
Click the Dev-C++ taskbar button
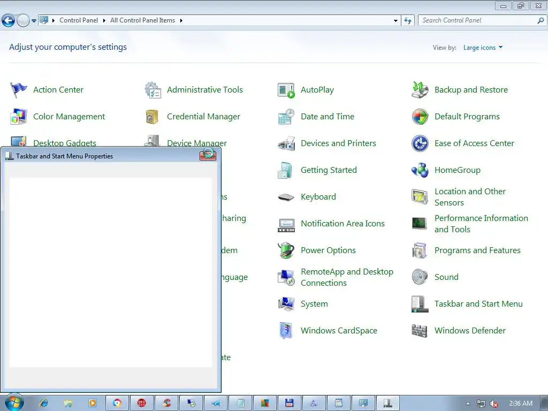pos(141,404)
